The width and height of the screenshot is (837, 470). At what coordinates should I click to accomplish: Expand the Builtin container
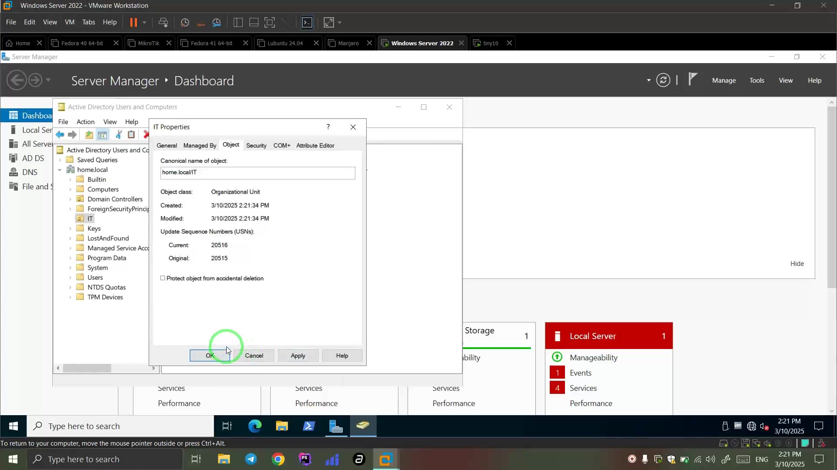[70, 180]
